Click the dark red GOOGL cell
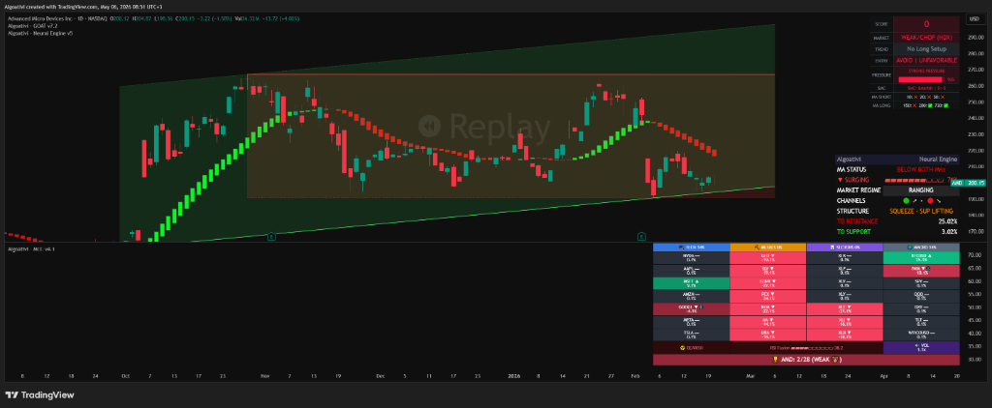992x408 pixels. click(691, 309)
